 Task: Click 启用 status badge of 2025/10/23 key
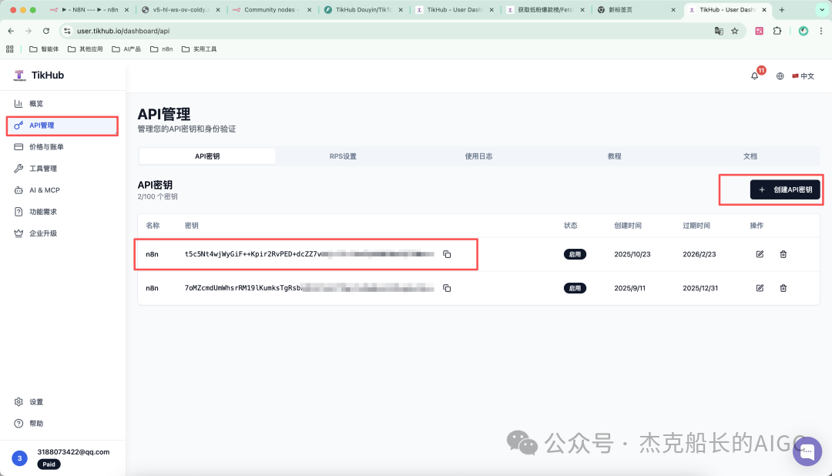pyautogui.click(x=575, y=254)
